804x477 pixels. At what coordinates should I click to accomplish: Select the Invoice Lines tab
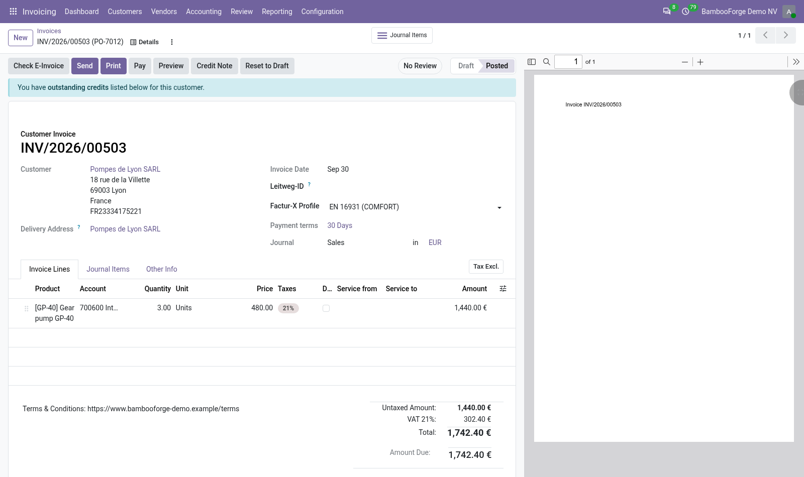[49, 269]
